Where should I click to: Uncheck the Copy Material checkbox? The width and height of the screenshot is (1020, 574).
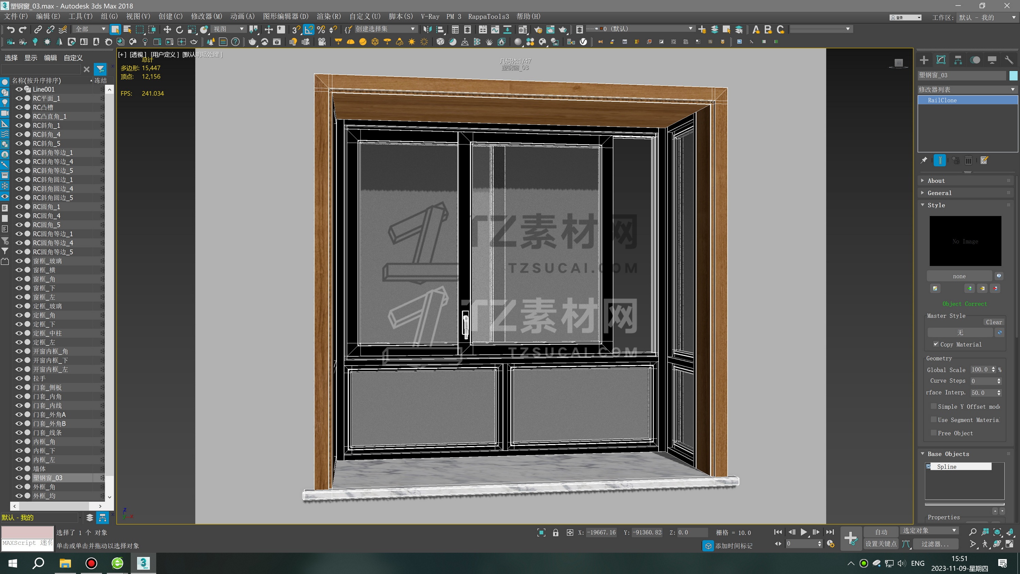pos(936,344)
